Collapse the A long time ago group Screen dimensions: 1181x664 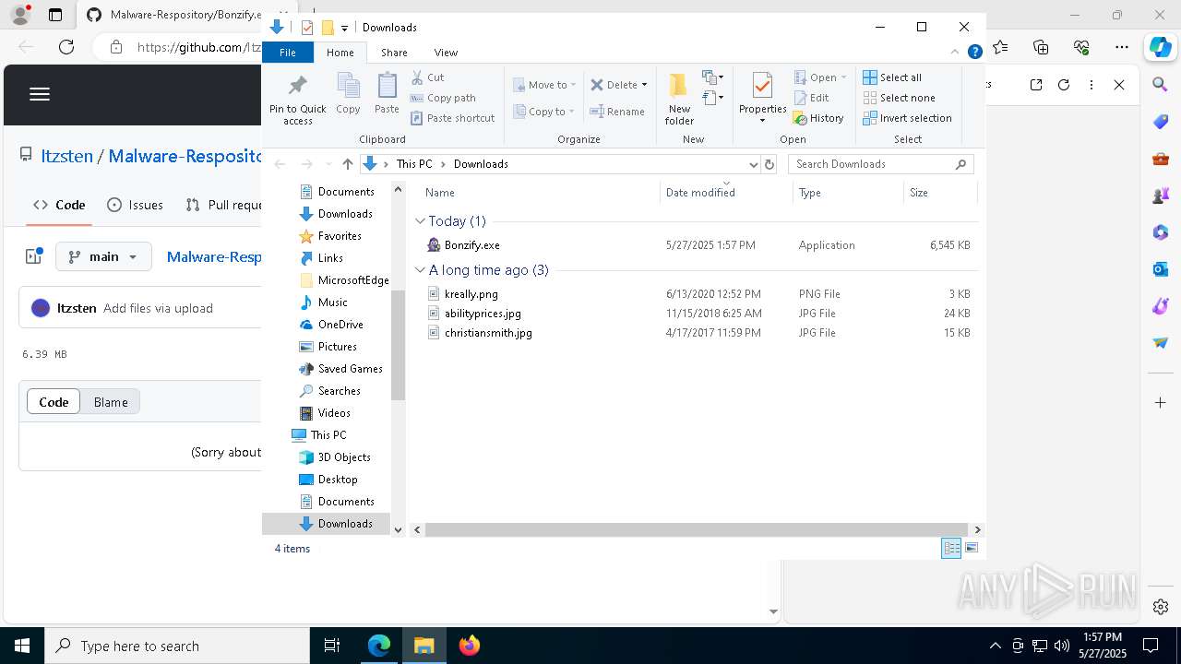[420, 270]
